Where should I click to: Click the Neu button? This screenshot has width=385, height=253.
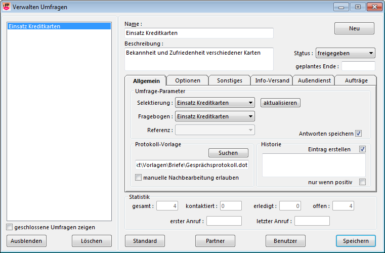click(x=354, y=28)
